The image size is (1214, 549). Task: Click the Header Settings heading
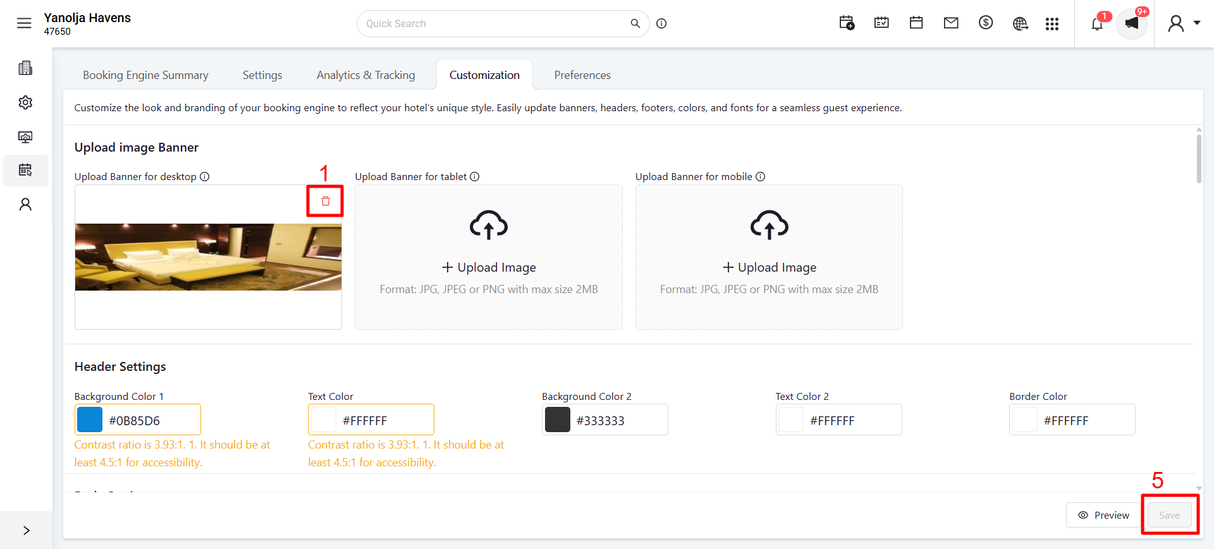120,366
